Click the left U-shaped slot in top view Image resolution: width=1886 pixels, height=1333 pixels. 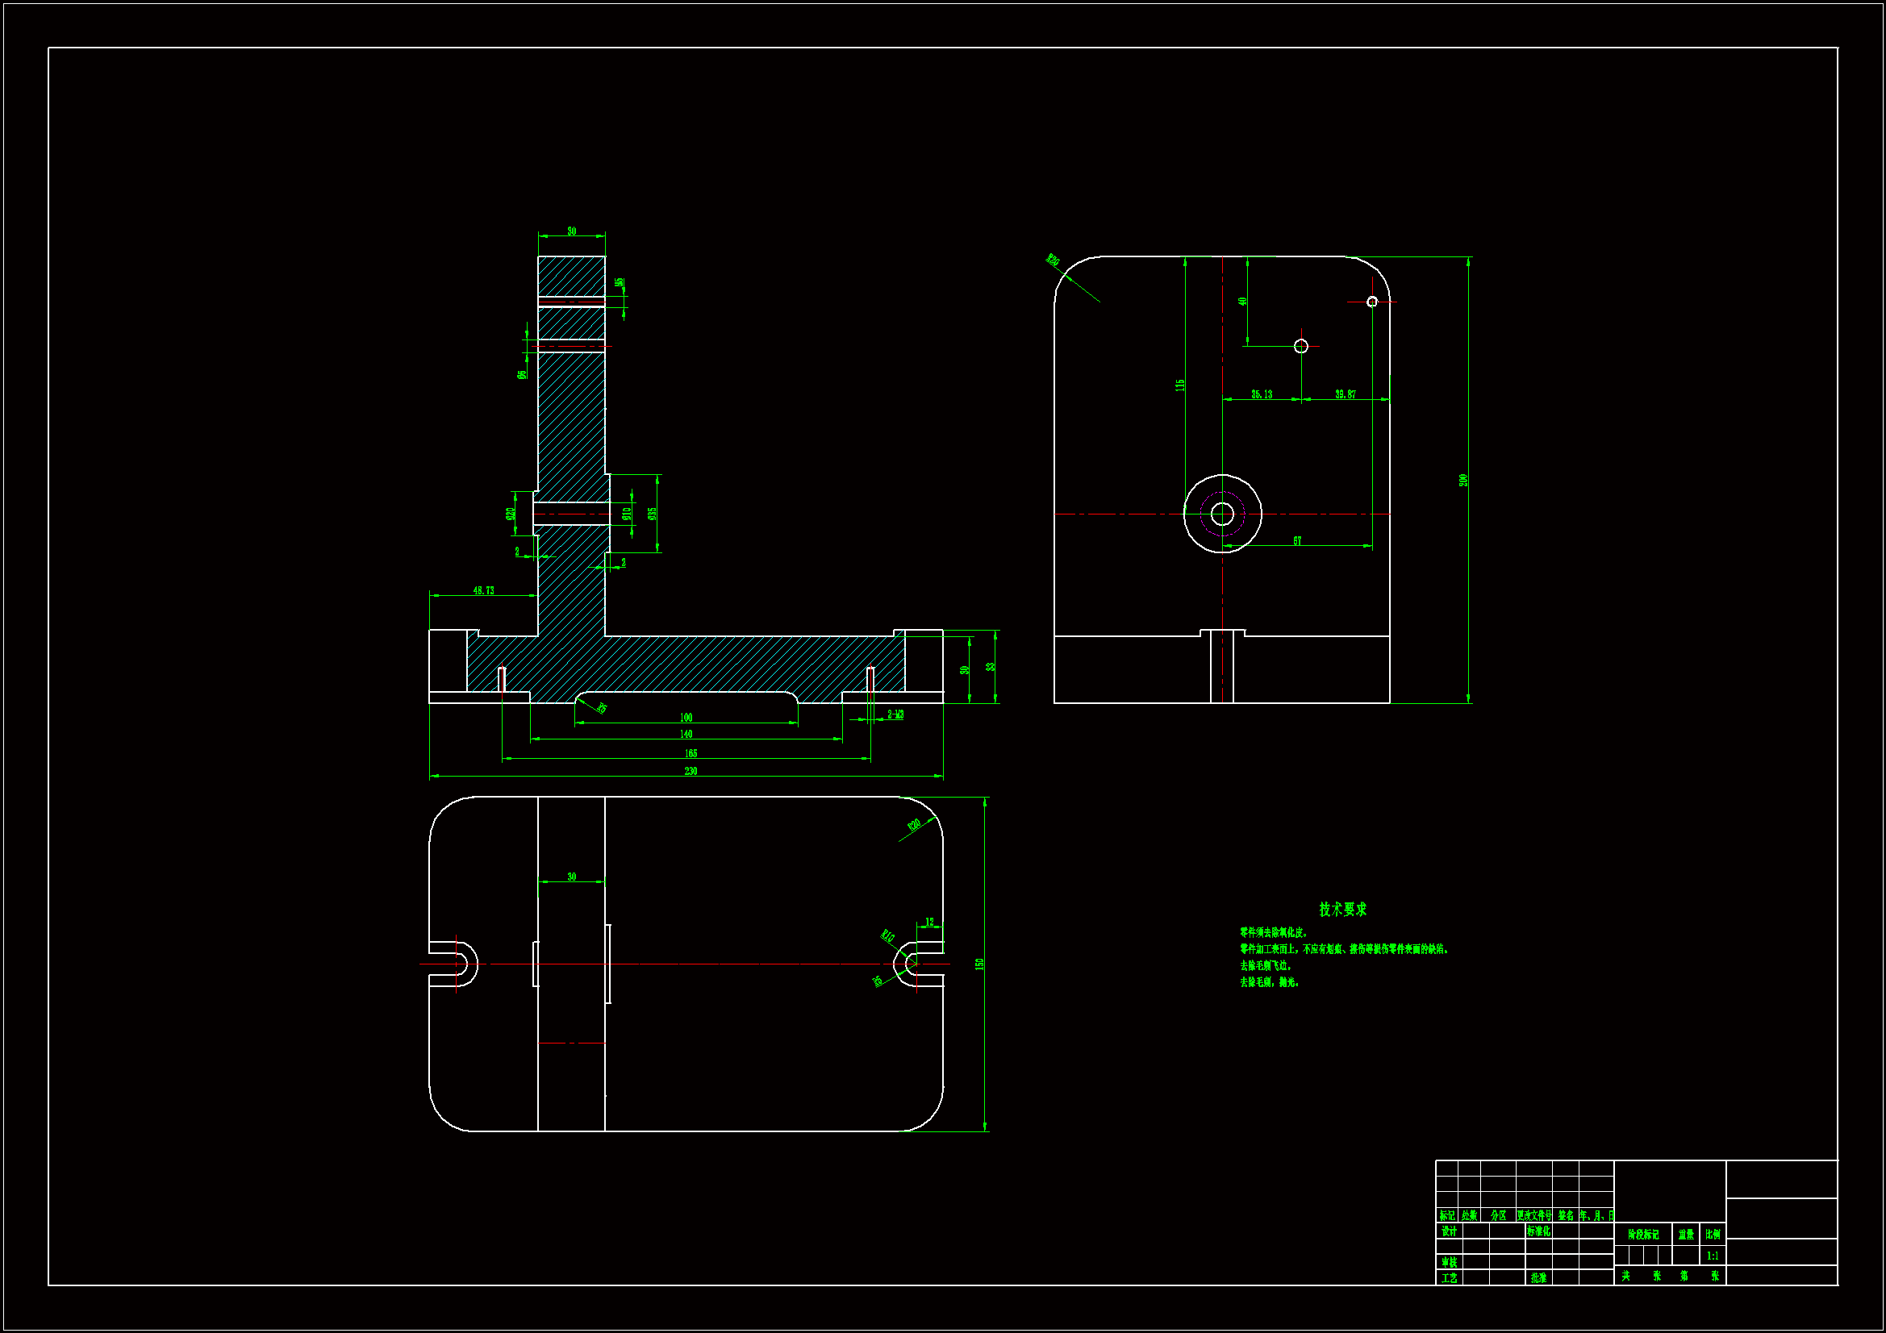(454, 964)
